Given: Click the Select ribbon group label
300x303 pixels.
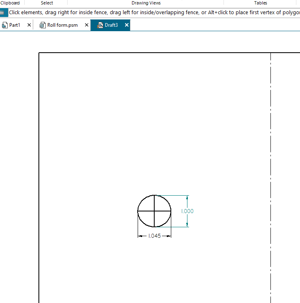Looking at the screenshot, I should click(x=47, y=3).
